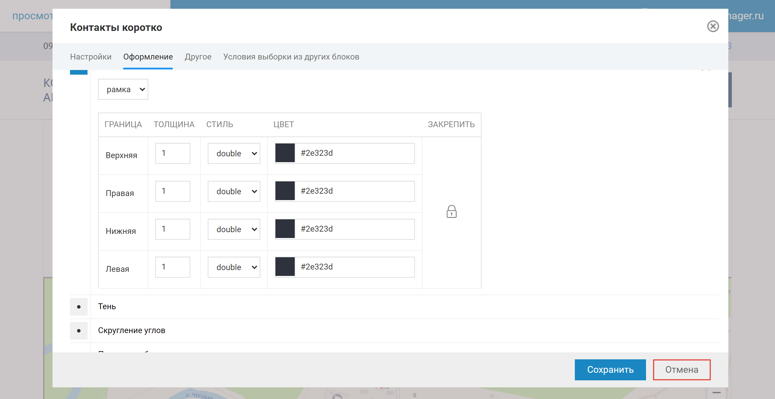Open Верхняя border style dropdown

(234, 153)
